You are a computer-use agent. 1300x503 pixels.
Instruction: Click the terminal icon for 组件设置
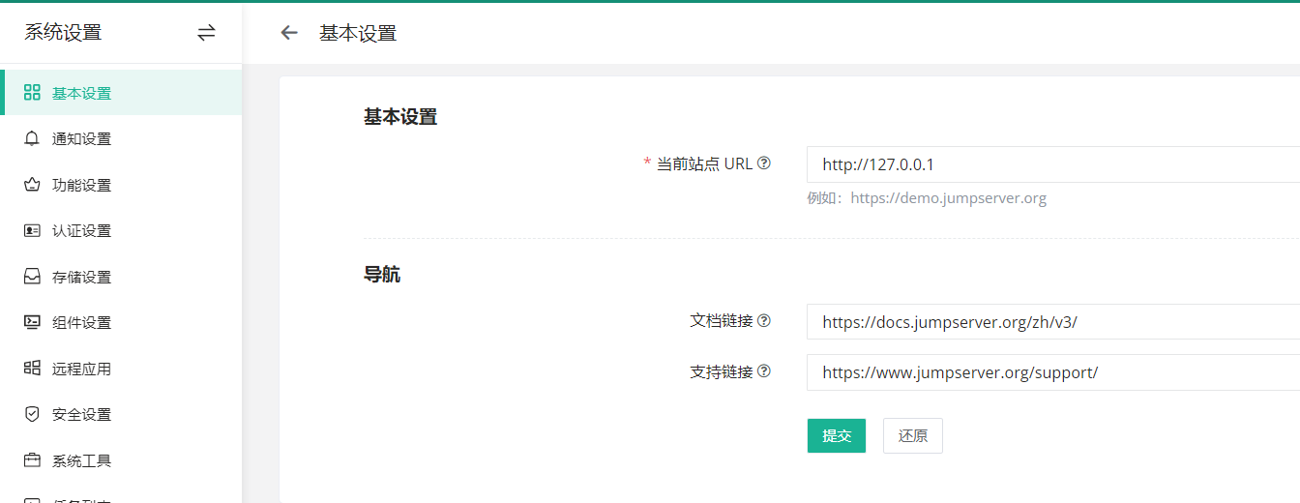[32, 322]
